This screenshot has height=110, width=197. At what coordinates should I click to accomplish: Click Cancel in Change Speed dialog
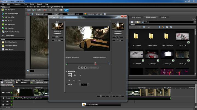(x=111, y=96)
